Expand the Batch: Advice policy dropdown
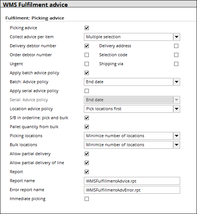The image size is (197, 214). (132, 82)
